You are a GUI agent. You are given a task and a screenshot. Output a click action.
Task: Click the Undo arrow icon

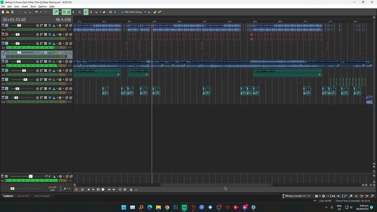(x=37, y=12)
